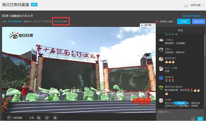Share the stream via WeChat icon
Viewport: 206px width, 121px height.
tap(39, 118)
